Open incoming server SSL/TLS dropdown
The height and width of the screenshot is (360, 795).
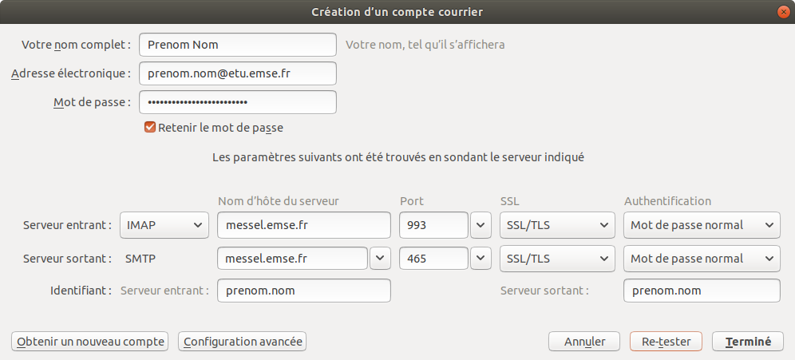(x=557, y=225)
